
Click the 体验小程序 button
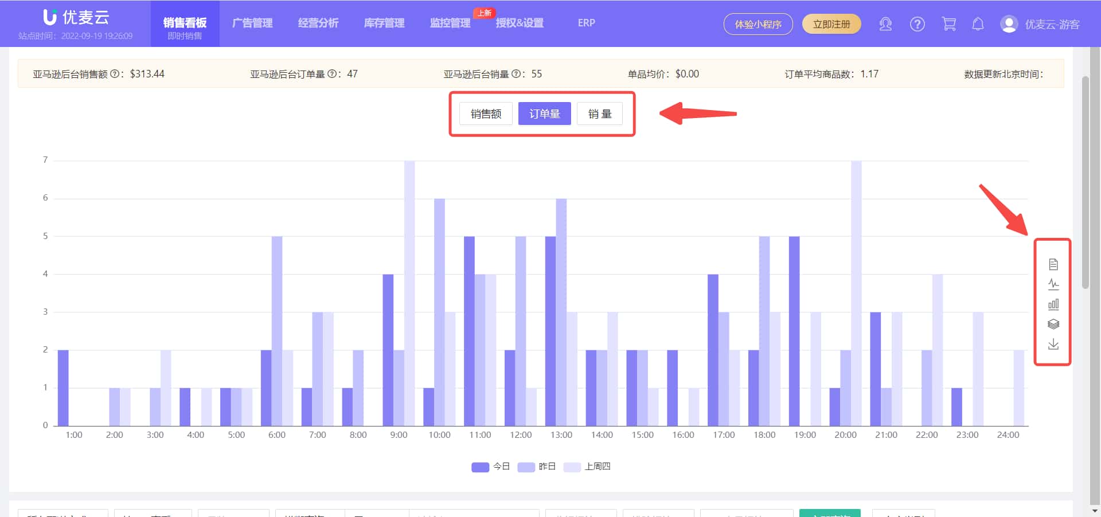pos(758,24)
